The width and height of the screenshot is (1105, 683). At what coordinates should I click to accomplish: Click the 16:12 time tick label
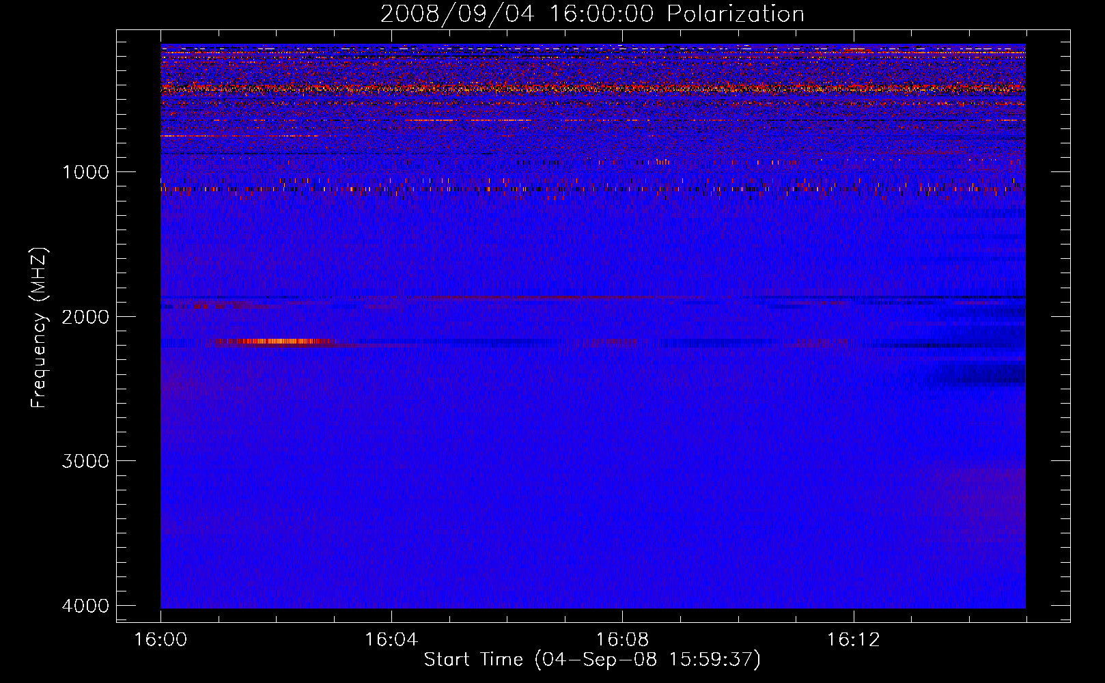tap(854, 640)
